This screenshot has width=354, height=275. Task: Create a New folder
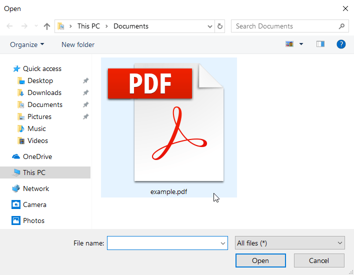tap(78, 44)
